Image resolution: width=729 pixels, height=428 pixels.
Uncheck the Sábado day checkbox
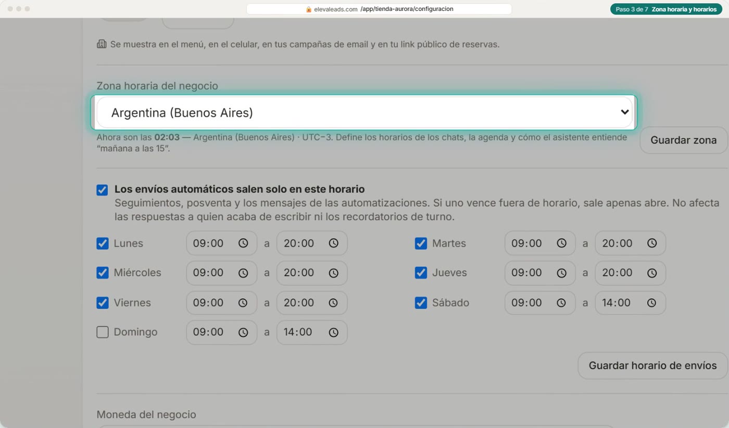[421, 303]
